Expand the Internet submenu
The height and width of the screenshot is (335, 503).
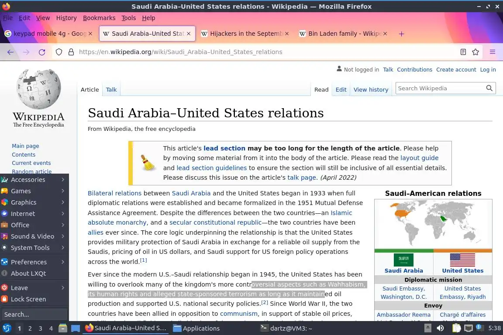click(34, 213)
